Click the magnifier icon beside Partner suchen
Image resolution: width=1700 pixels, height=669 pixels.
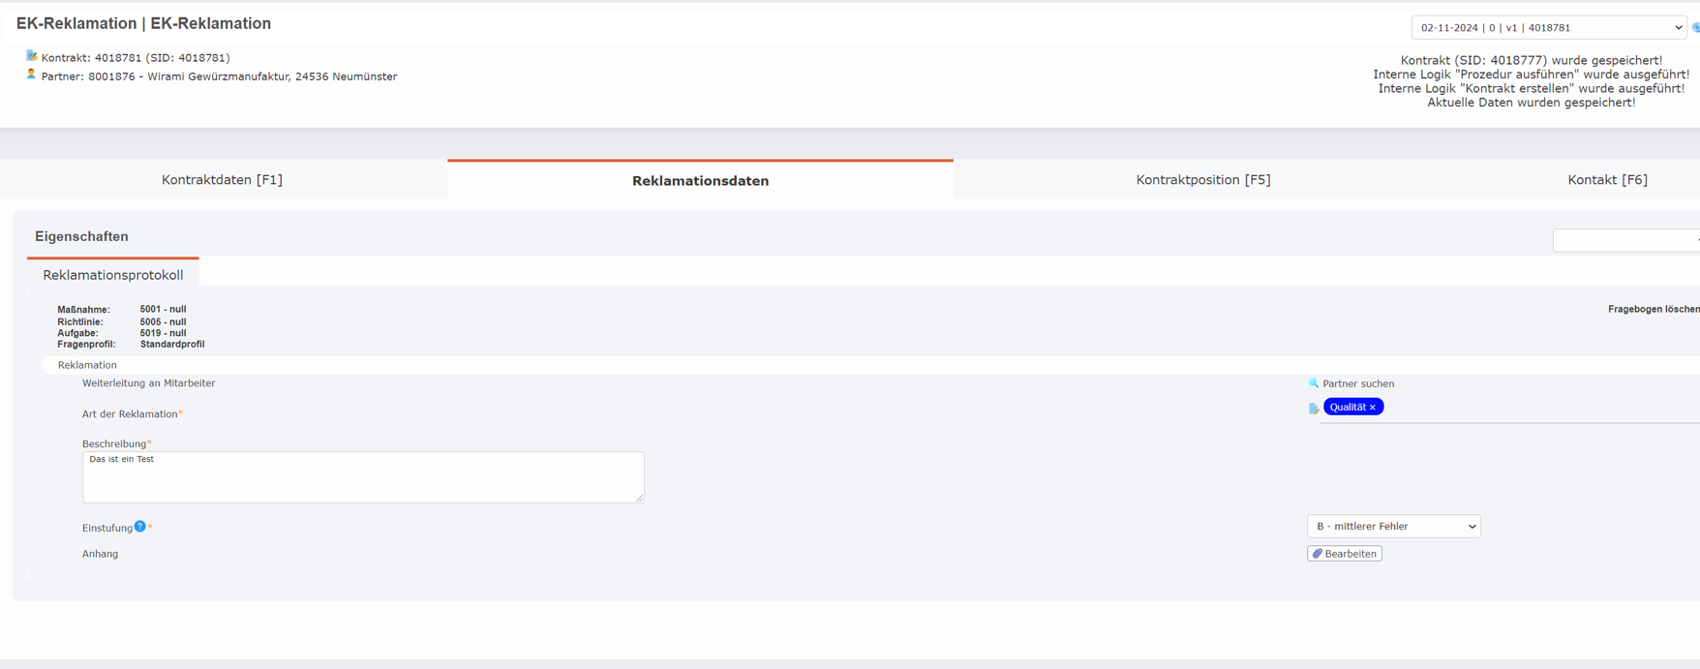(1314, 383)
